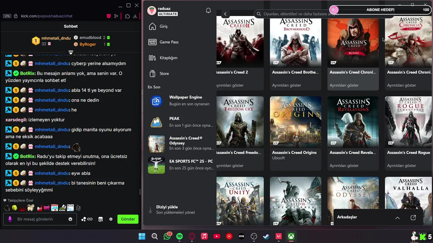Open Assassin's Creed Valhalla cover
This screenshot has height=243, width=433.
[409, 193]
